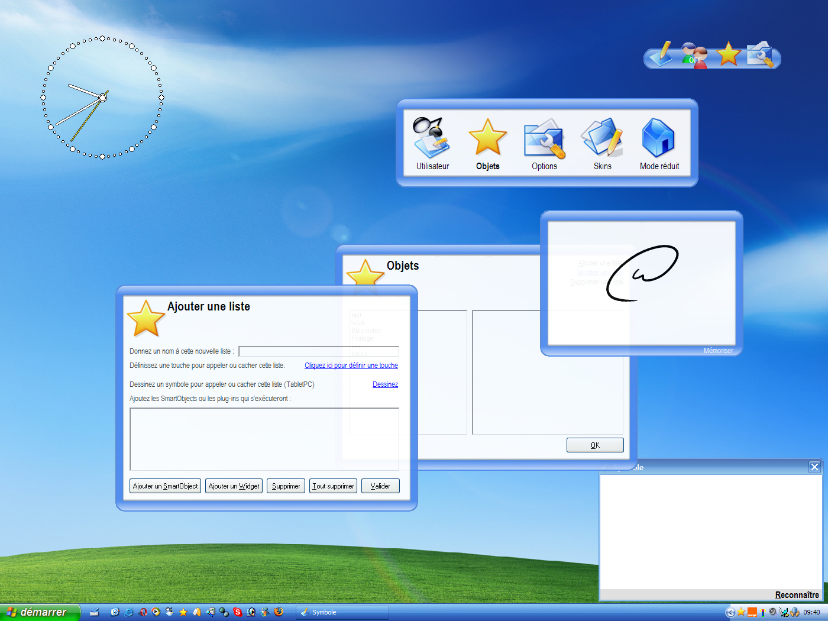Click the 'Tout supprimer' button
This screenshot has width=828, height=621.
[334, 486]
